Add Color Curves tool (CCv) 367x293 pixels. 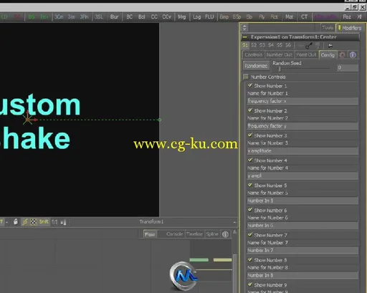tap(166, 17)
